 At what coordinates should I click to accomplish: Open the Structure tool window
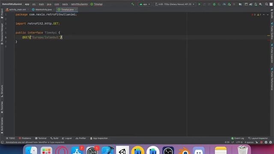(2, 91)
